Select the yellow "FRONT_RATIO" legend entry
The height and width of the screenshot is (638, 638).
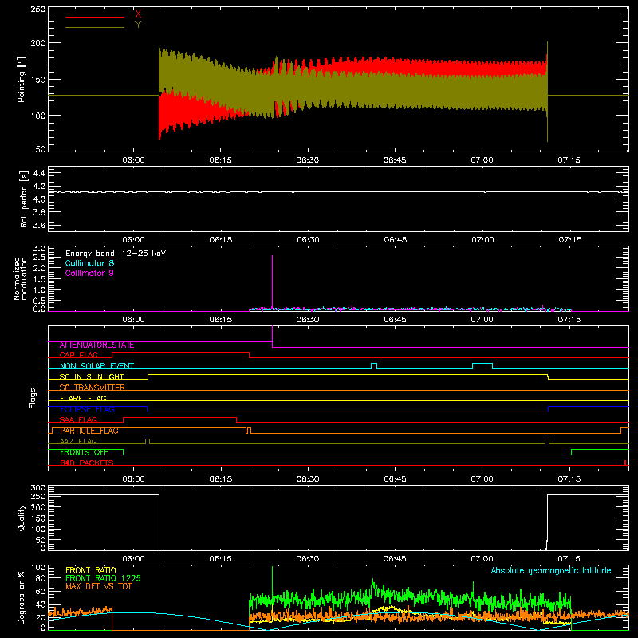click(x=91, y=570)
